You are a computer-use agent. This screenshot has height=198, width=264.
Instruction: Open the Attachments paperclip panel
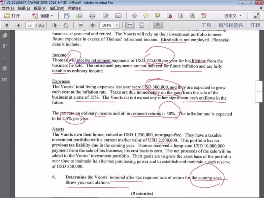(x=5, y=57)
